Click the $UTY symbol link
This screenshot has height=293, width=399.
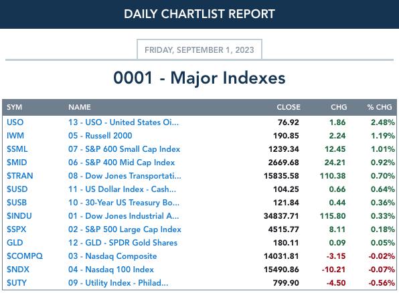pyautogui.click(x=17, y=283)
